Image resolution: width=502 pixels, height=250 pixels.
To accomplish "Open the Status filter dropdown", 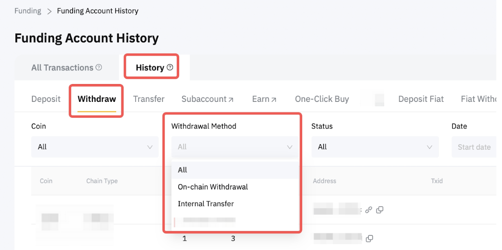I will pyautogui.click(x=375, y=147).
